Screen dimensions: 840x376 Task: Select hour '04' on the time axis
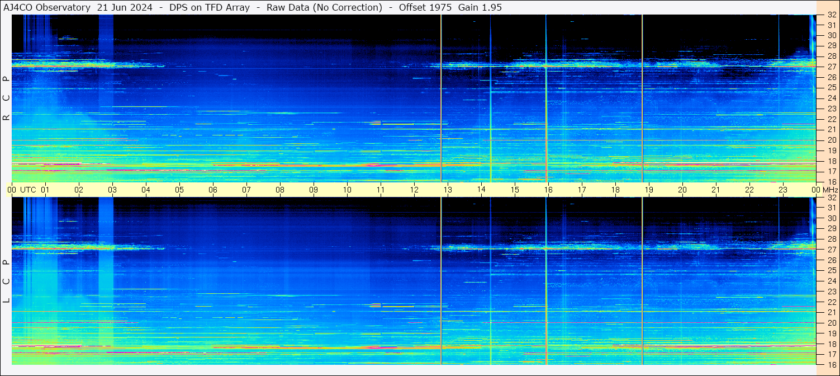pyautogui.click(x=146, y=190)
